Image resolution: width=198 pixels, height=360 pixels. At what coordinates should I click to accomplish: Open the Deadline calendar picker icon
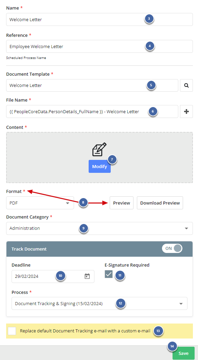click(87, 276)
